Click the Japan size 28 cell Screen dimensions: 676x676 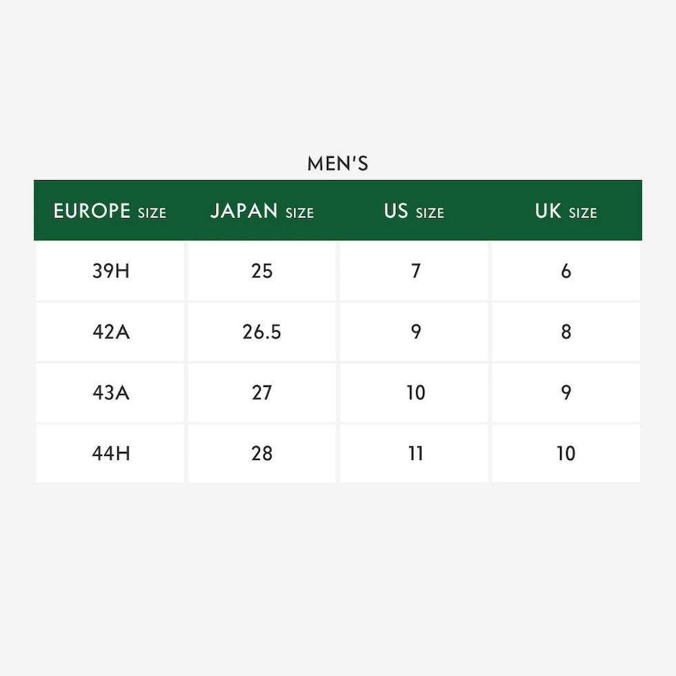[262, 453]
